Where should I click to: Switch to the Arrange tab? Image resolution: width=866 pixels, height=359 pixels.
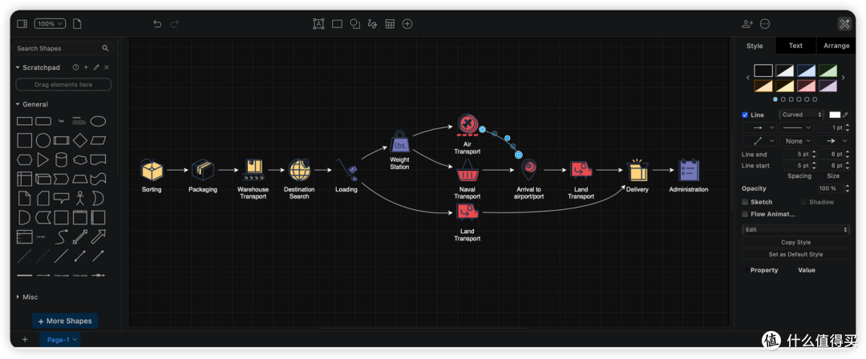pyautogui.click(x=836, y=46)
